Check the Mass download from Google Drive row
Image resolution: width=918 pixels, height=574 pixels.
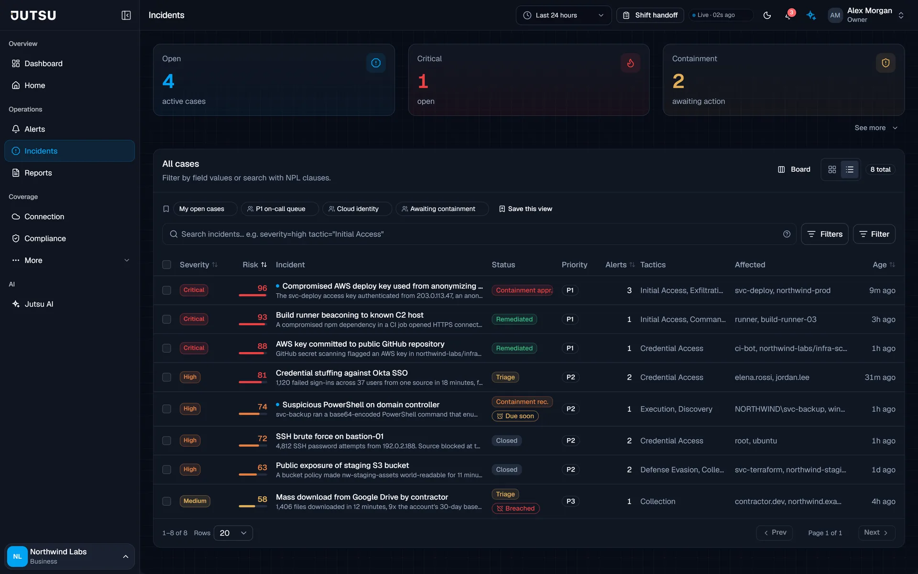[166, 501]
